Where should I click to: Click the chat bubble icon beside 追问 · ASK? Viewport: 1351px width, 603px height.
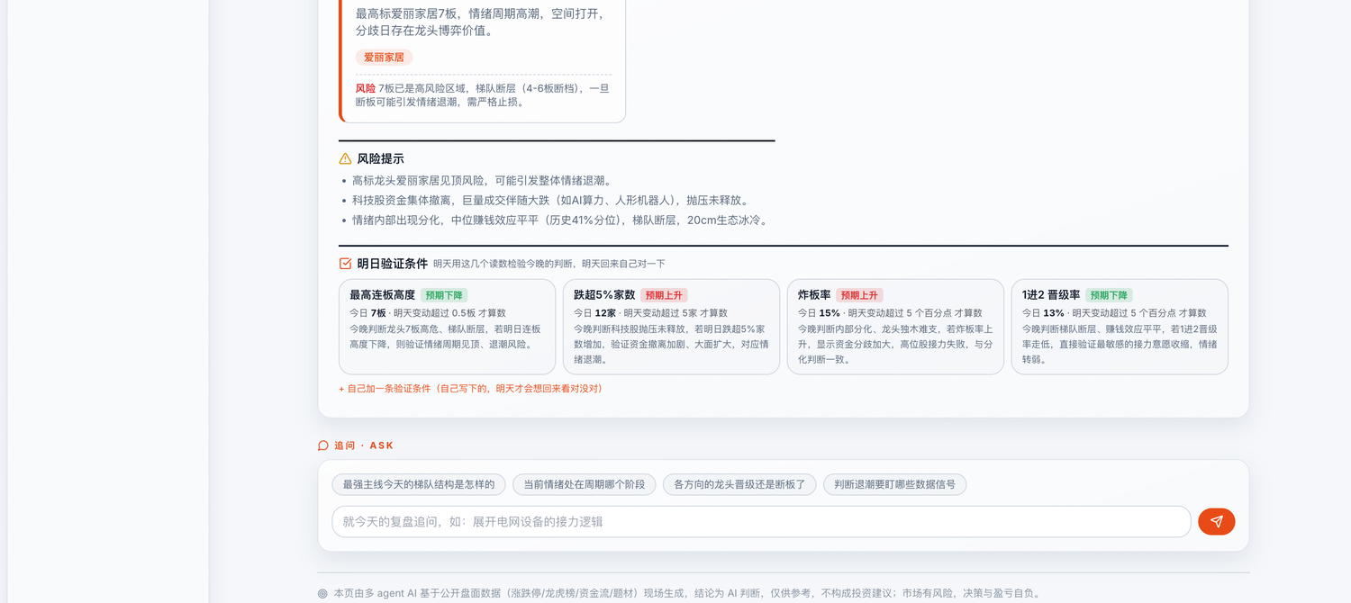(323, 445)
